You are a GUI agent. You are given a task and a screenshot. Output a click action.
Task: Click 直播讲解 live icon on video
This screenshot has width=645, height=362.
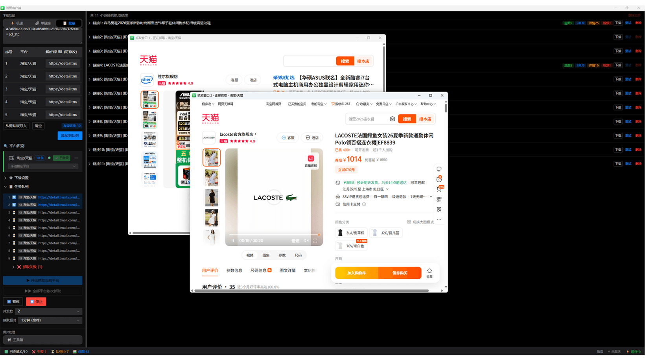pyautogui.click(x=311, y=161)
